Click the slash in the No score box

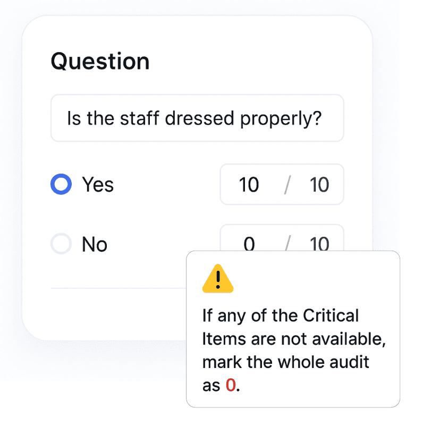[x=287, y=244]
